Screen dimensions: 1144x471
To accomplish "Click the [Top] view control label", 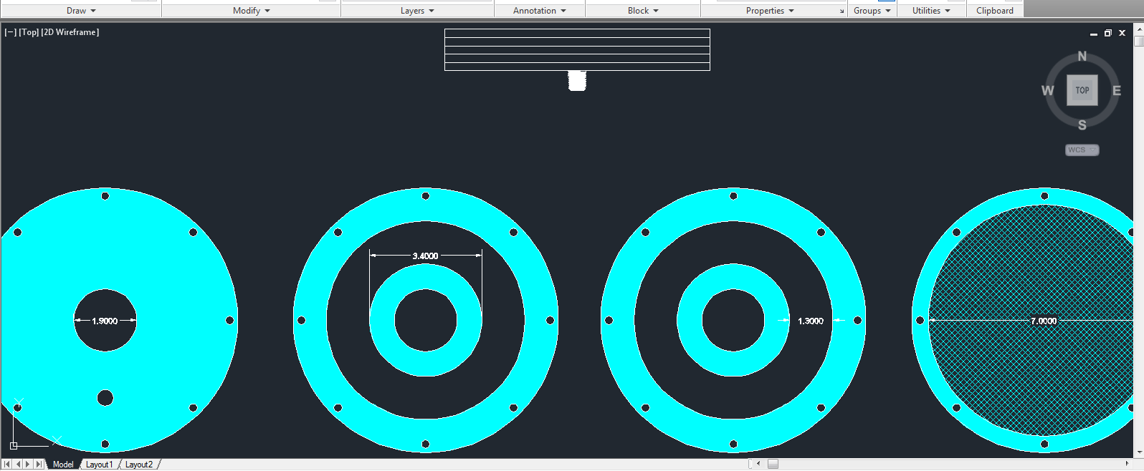I will click(x=29, y=32).
